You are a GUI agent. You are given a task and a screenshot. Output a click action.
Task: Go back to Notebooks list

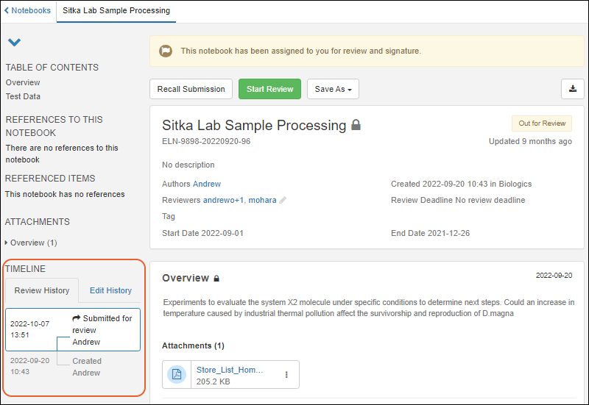click(28, 11)
